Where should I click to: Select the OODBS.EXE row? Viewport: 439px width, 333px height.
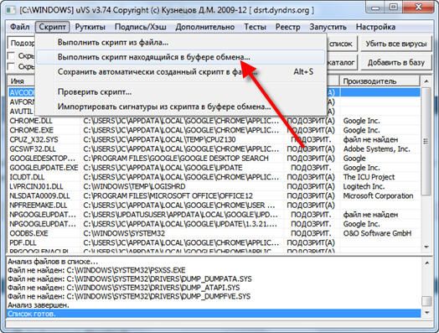[x=214, y=233]
